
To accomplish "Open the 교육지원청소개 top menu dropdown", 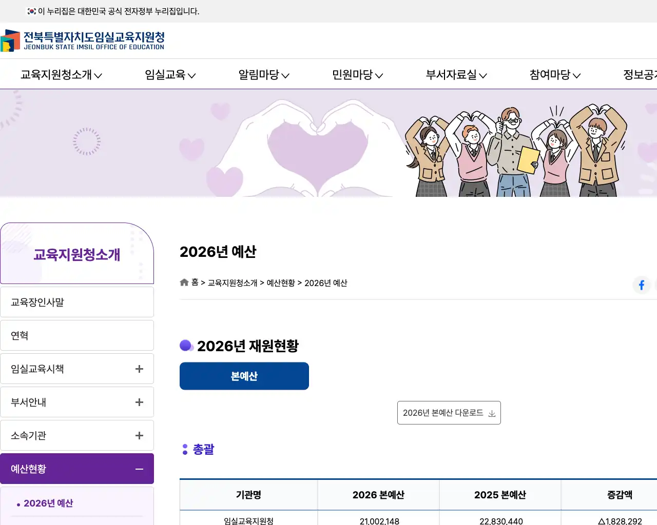I will click(x=61, y=75).
